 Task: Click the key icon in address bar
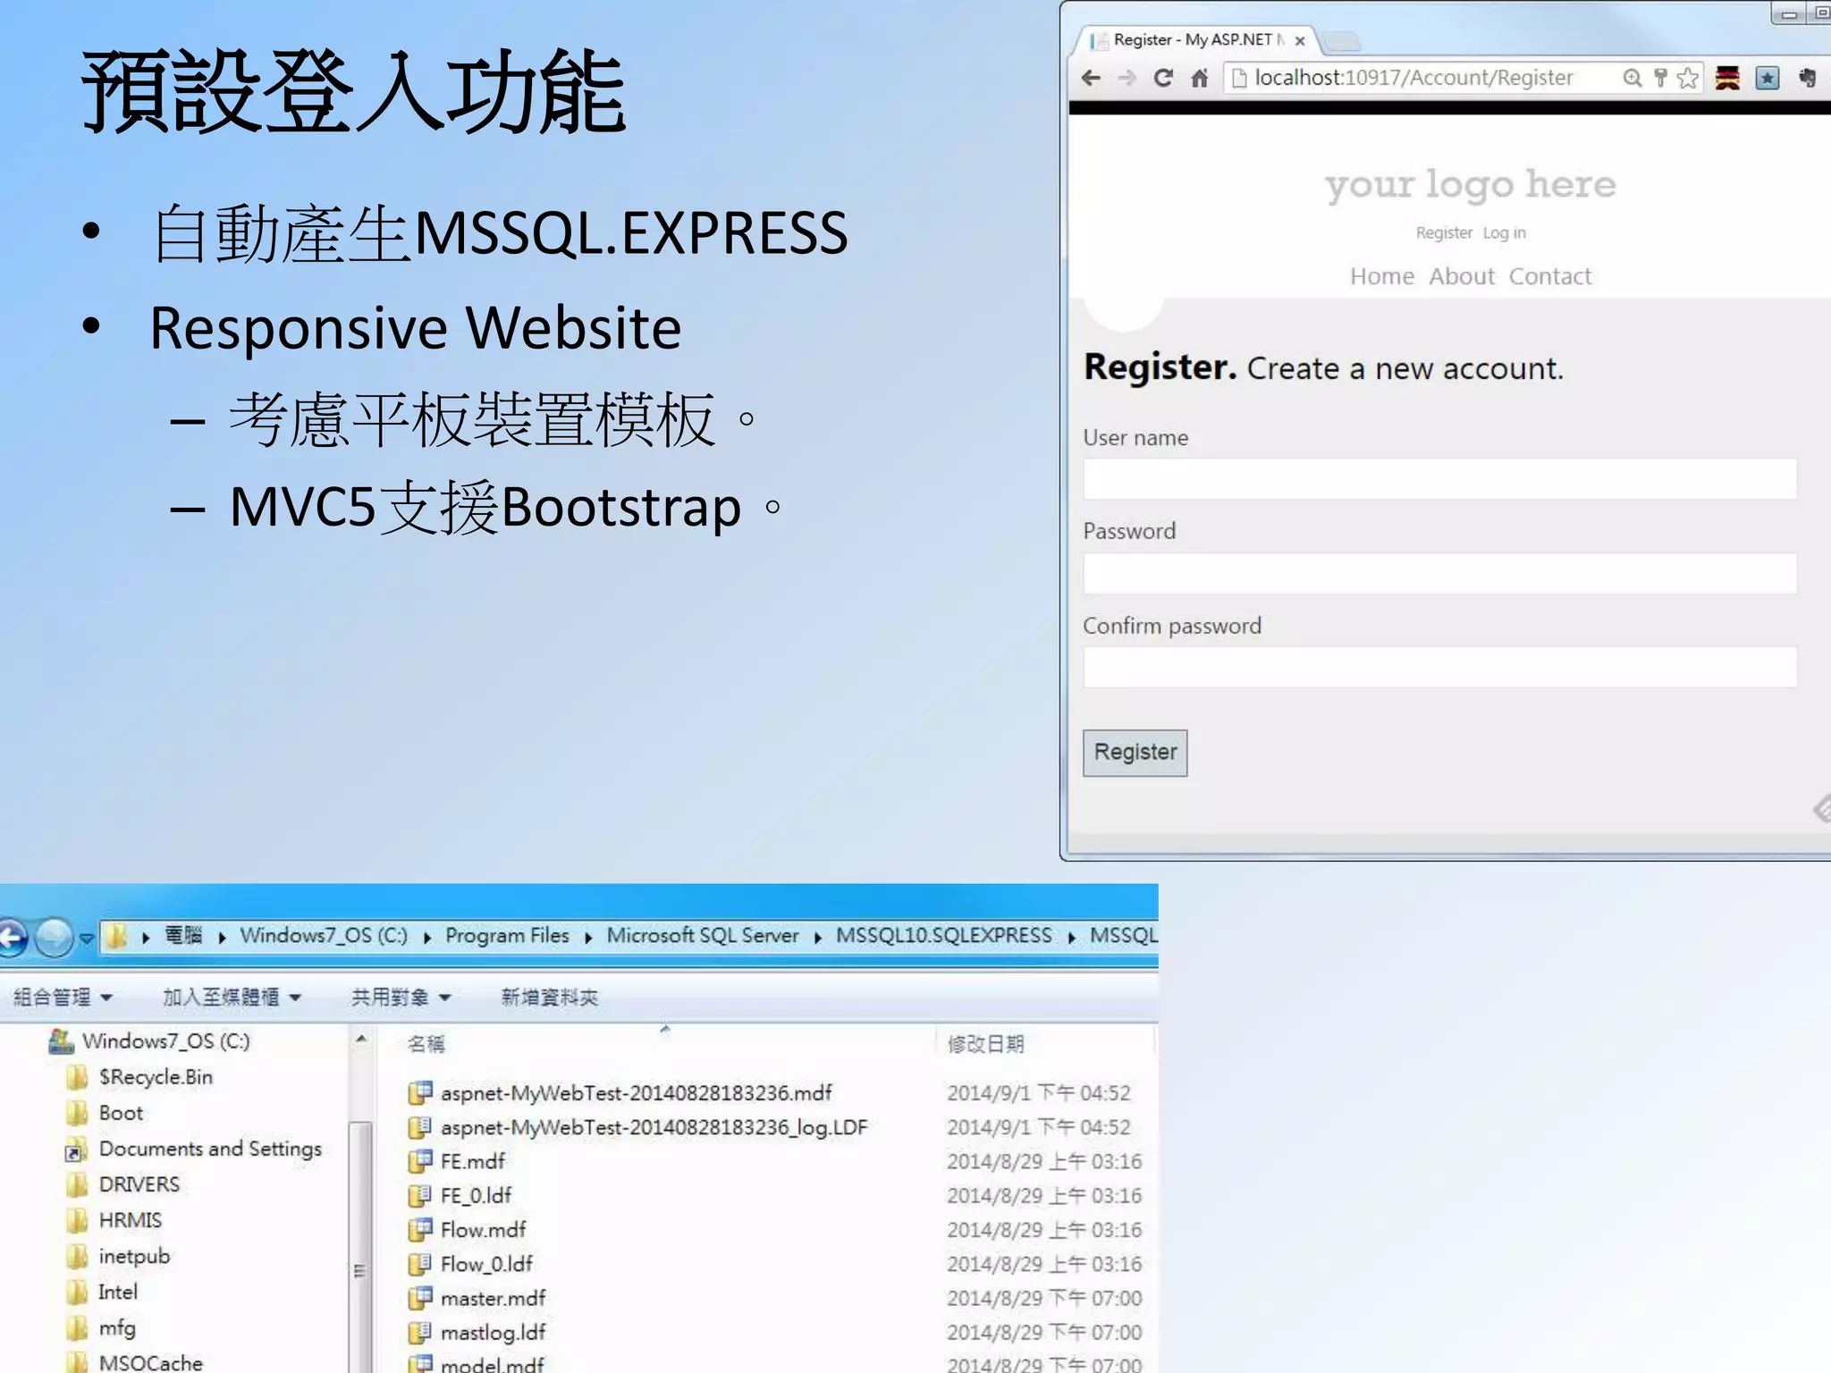(x=1660, y=79)
